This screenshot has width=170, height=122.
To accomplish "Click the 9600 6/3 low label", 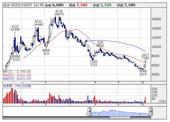I will click(46, 52).
